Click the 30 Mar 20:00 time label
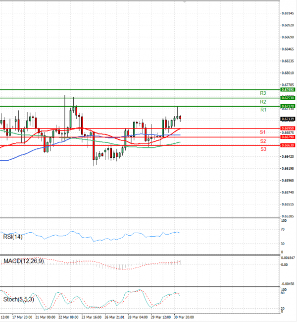The width and height of the screenshot is (297, 322). (184, 317)
